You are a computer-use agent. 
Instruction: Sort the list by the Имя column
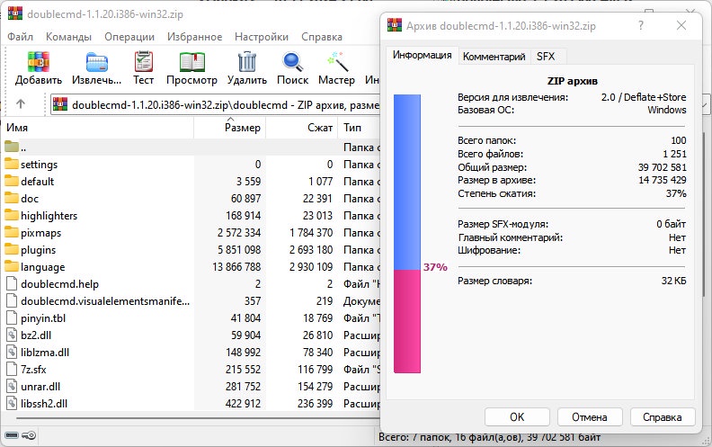click(99, 128)
